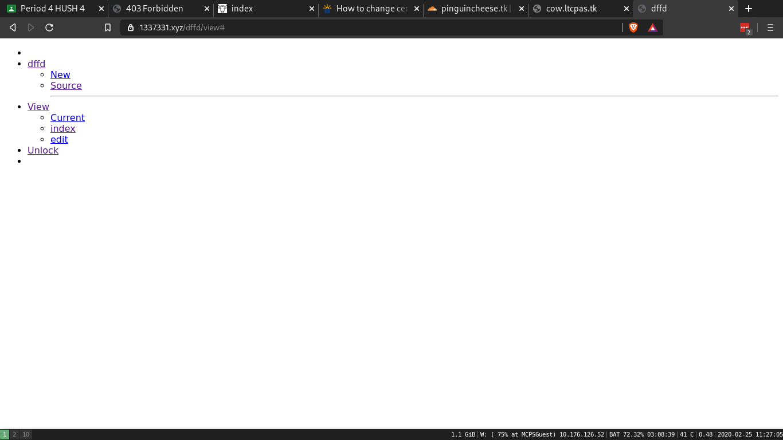Screen dimensions: 783x440
Task: Open a new tab with plus button
Action: [749, 9]
